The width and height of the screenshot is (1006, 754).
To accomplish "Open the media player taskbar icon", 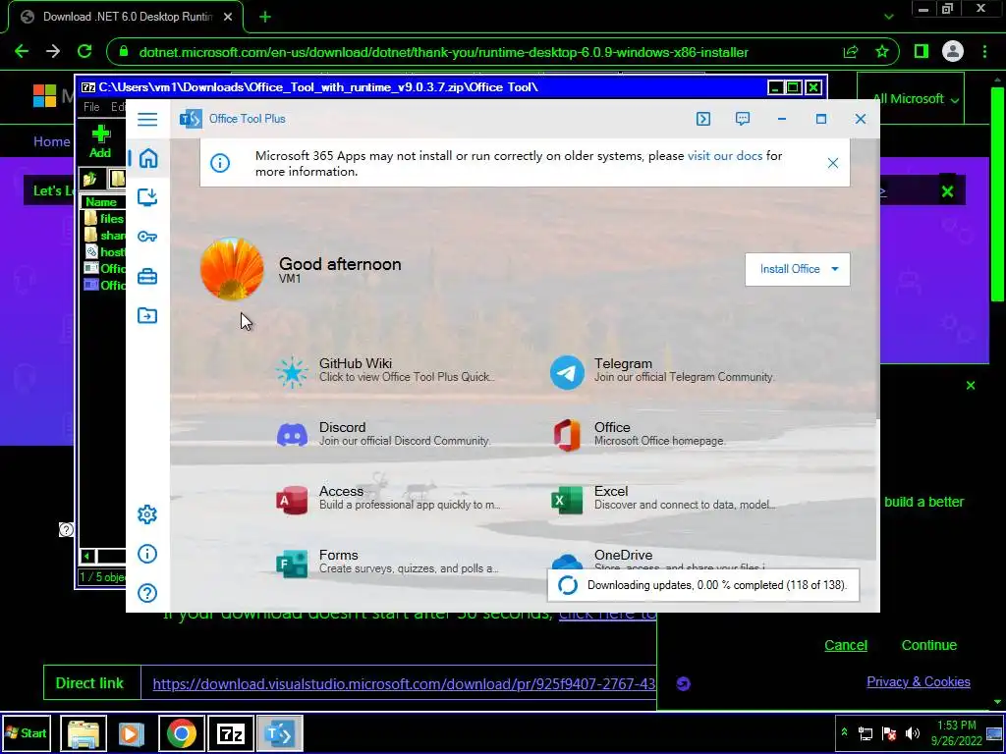I will [x=131, y=732].
